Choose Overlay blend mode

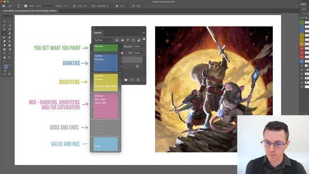[99, 96]
